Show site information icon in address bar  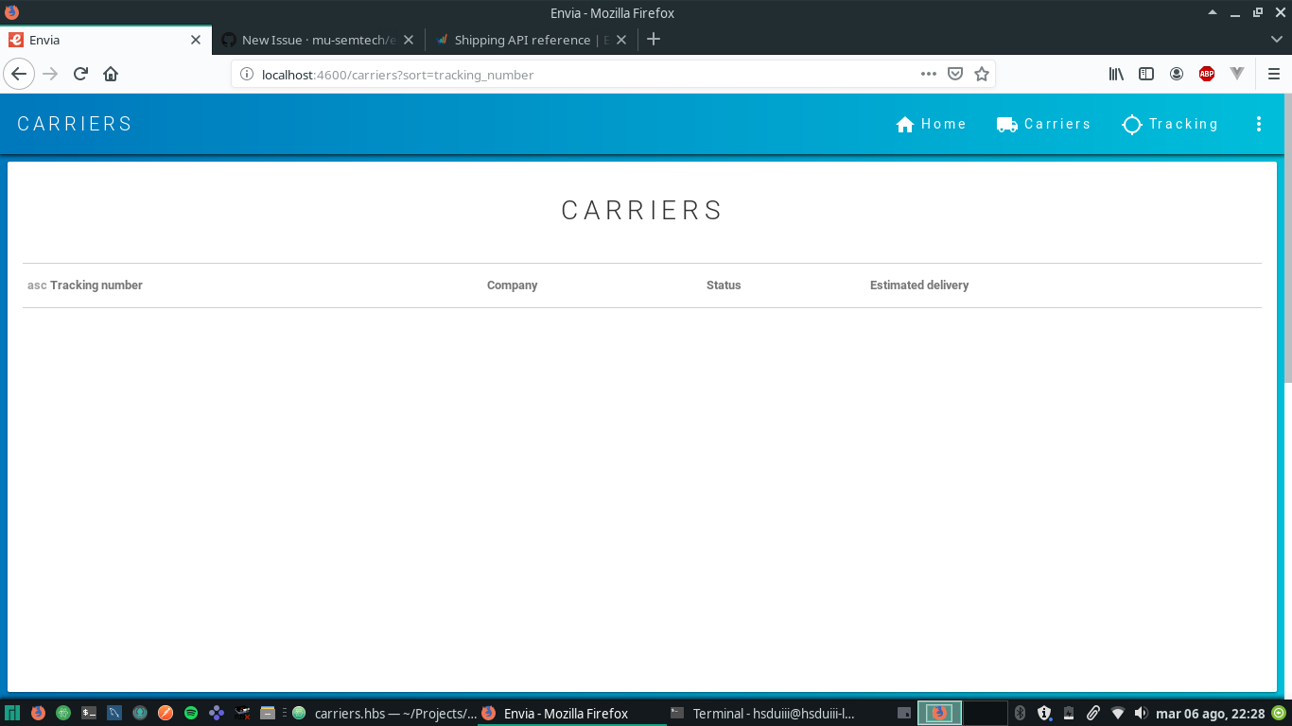247,75
